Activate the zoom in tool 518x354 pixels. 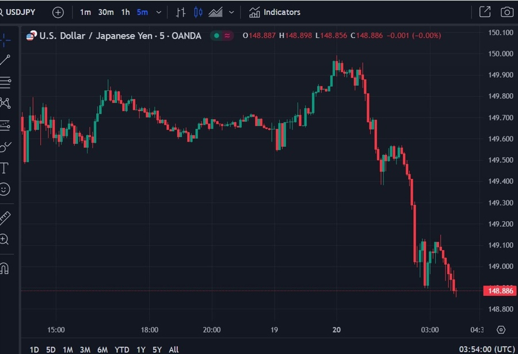coord(4,239)
